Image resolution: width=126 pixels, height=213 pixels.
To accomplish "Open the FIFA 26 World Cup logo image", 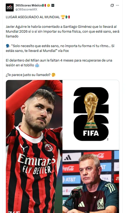I will pyautogui.click(x=91, y=115).
